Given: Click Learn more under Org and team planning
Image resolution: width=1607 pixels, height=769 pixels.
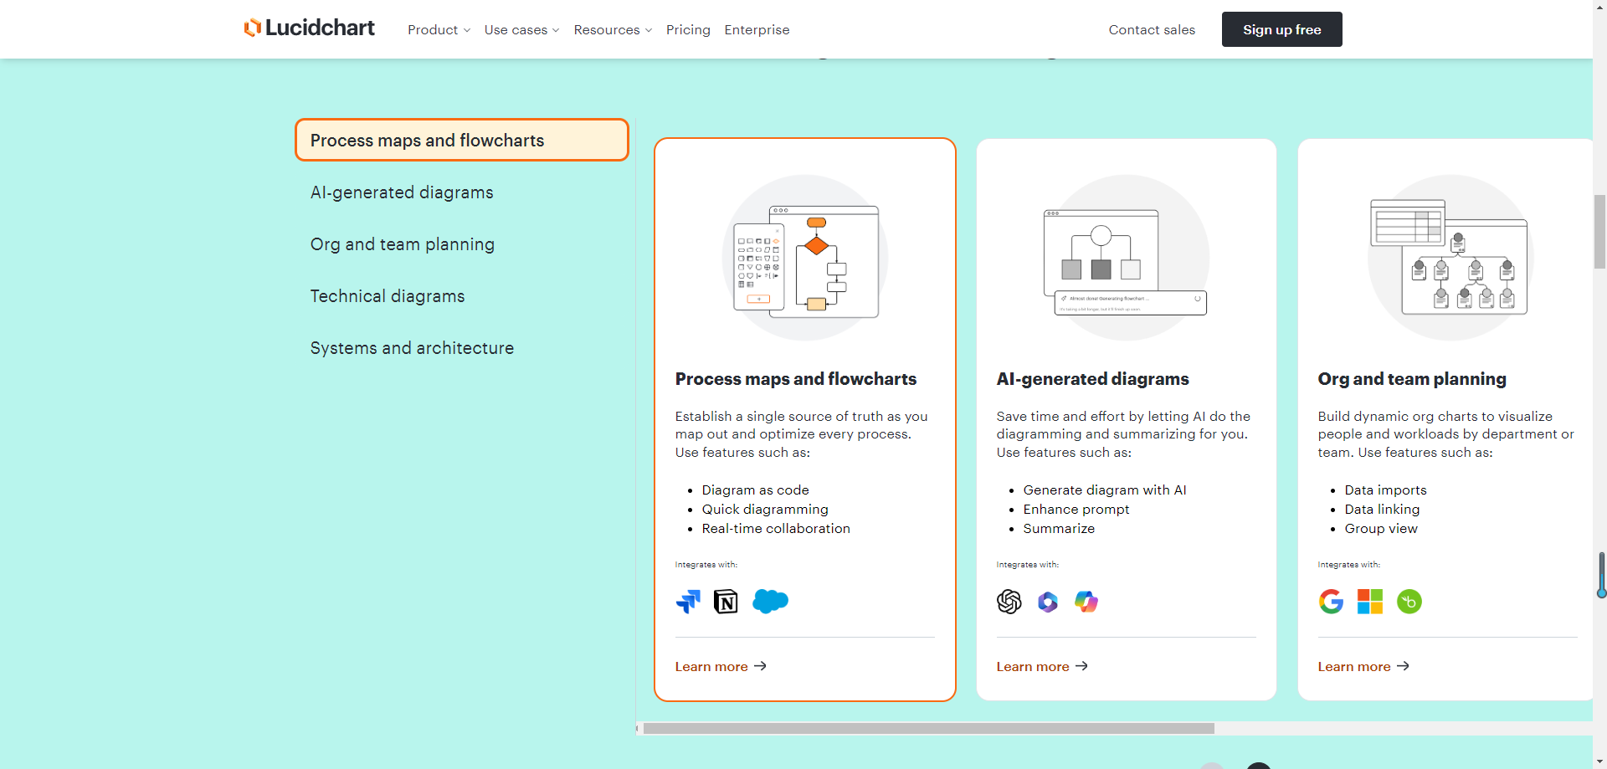Looking at the screenshot, I should click(1363, 666).
